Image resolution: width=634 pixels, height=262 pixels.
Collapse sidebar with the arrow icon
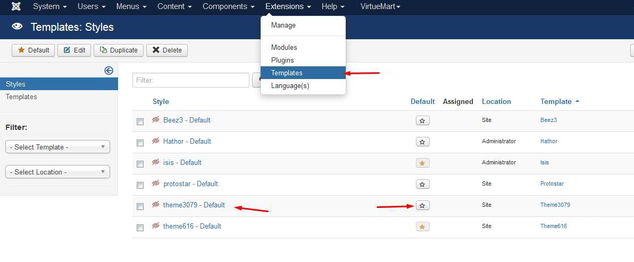tap(109, 71)
